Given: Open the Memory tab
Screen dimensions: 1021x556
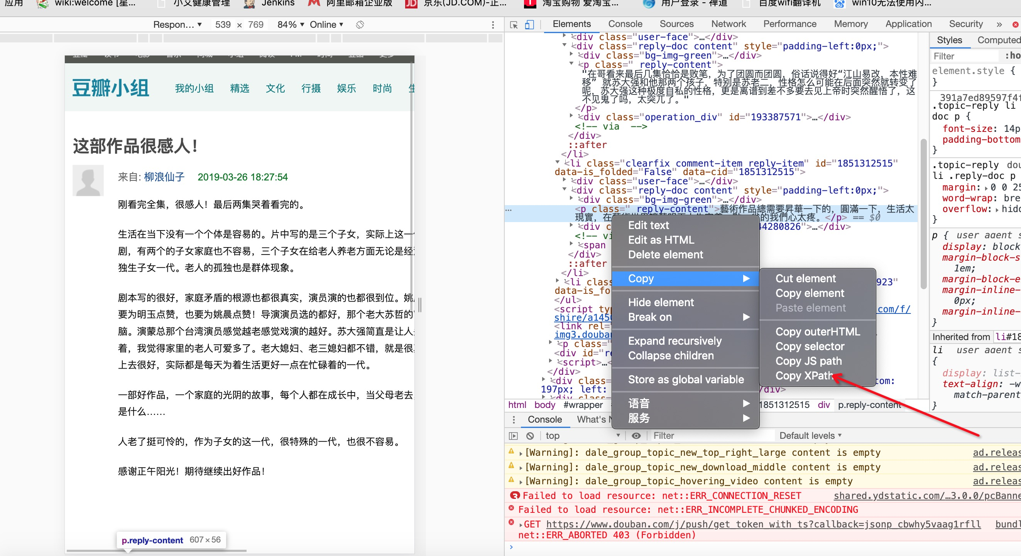Looking at the screenshot, I should [850, 24].
